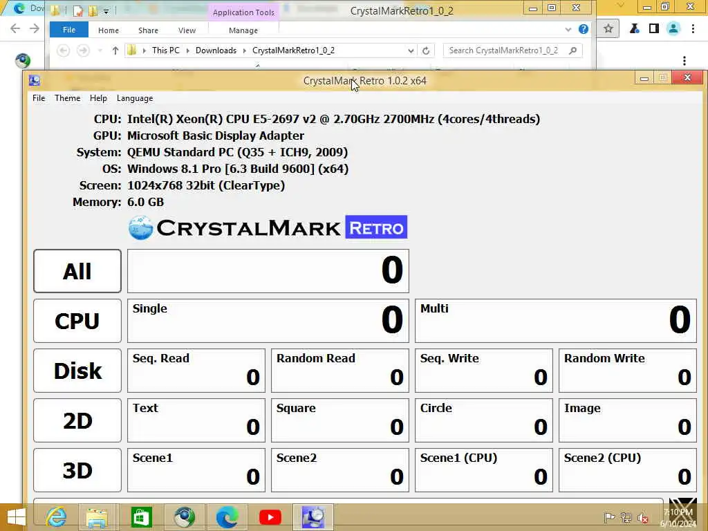Open Explorer help question icon
Image resolution: width=708 pixels, height=531 pixels.
[584, 29]
